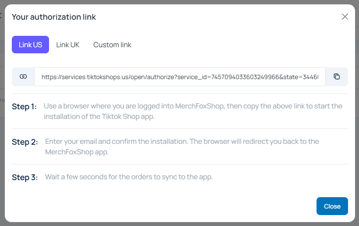Copy the authorization link to clipboard

[337, 76]
